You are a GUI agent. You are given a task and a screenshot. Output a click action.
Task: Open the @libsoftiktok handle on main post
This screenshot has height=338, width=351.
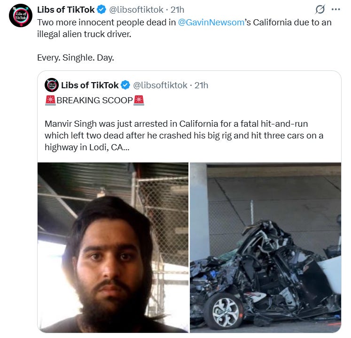(136, 9)
